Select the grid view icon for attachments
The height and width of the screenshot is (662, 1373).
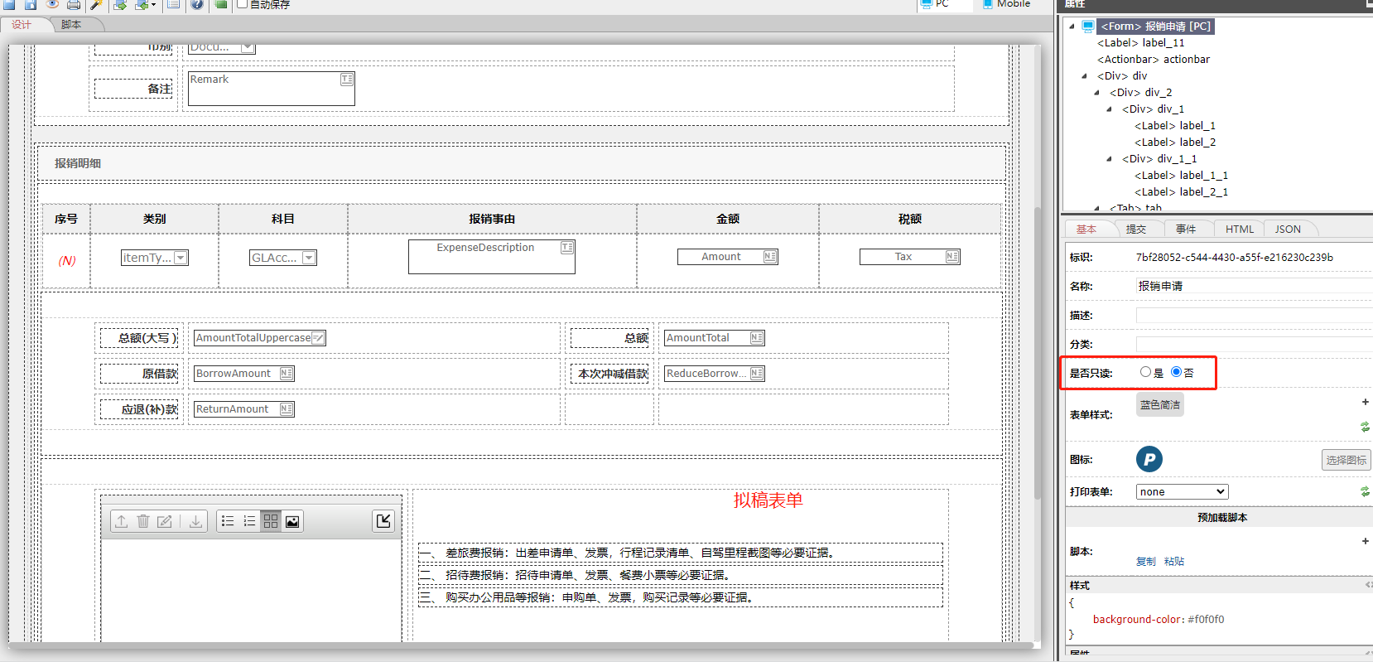[271, 521]
